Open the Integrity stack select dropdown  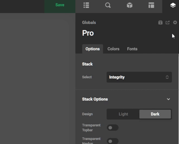[x=139, y=77]
